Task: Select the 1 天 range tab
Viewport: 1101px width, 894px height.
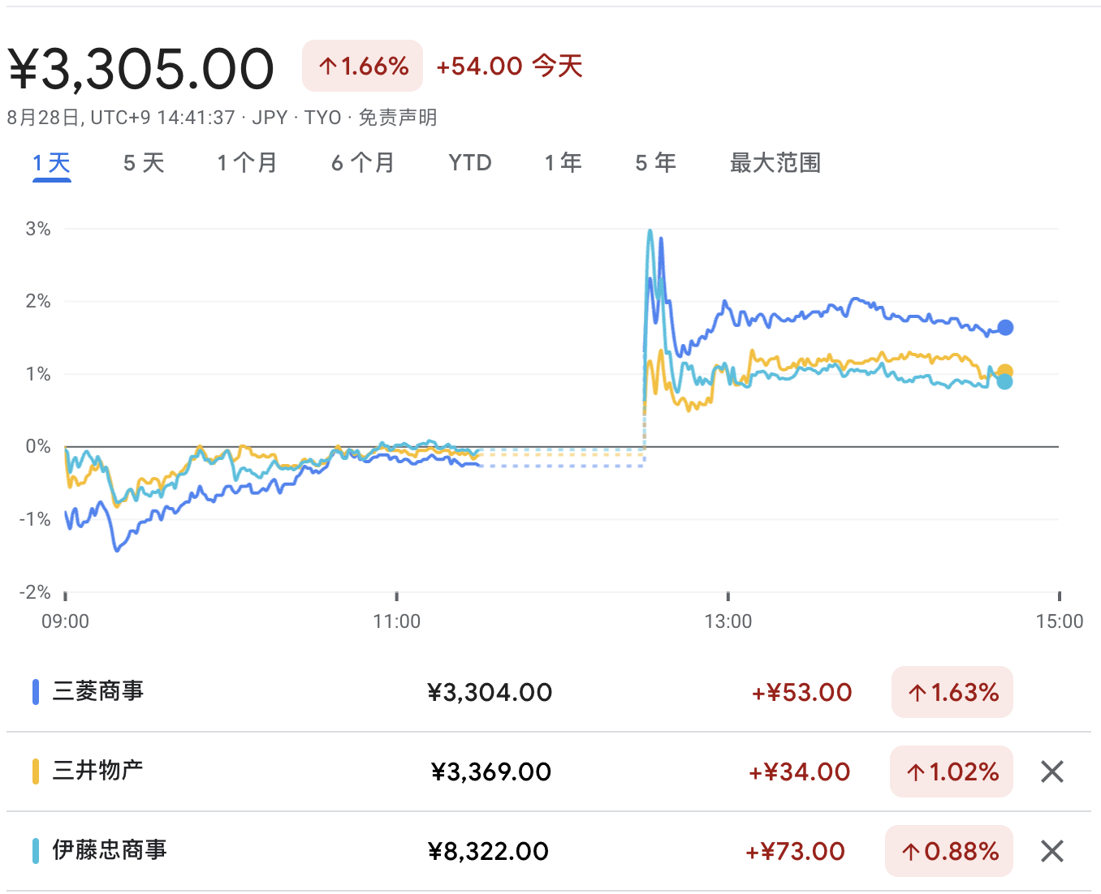Action: pos(52,163)
